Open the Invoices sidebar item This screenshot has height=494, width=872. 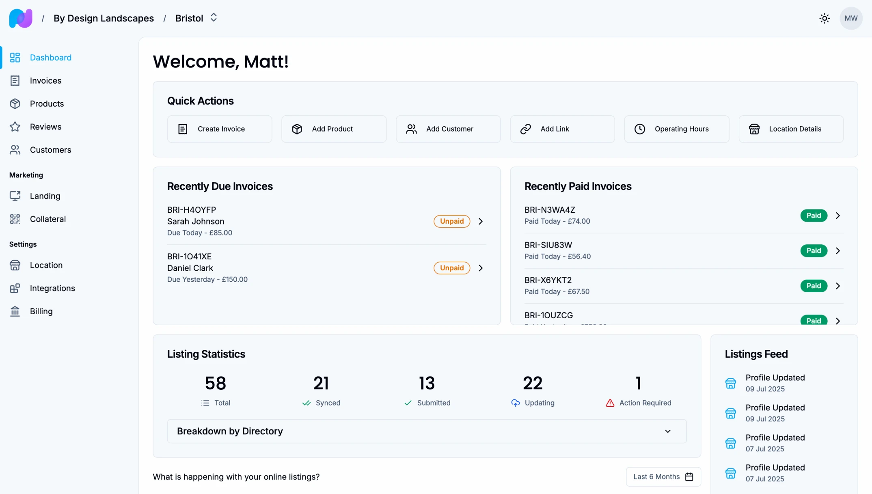(45, 81)
